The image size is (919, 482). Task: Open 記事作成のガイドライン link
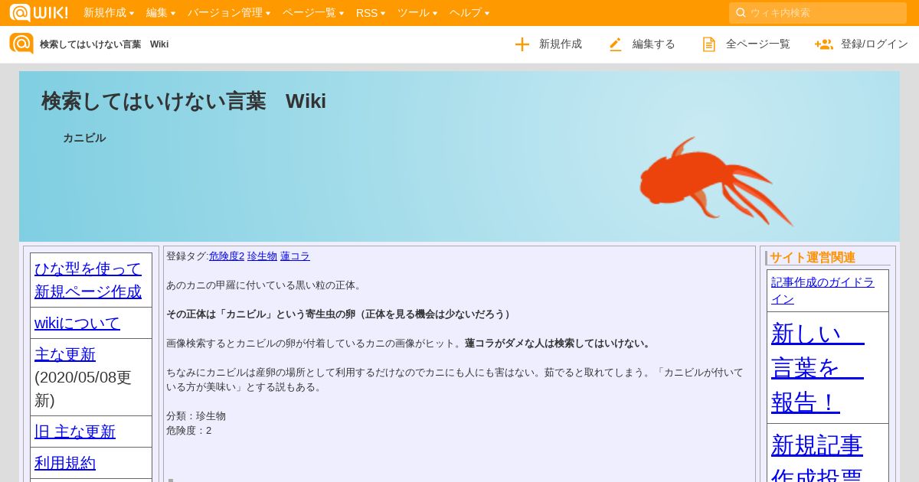(x=823, y=291)
